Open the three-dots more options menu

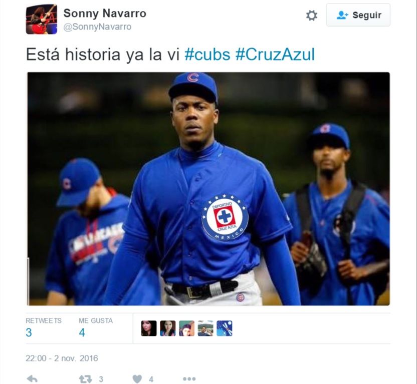click(x=189, y=379)
